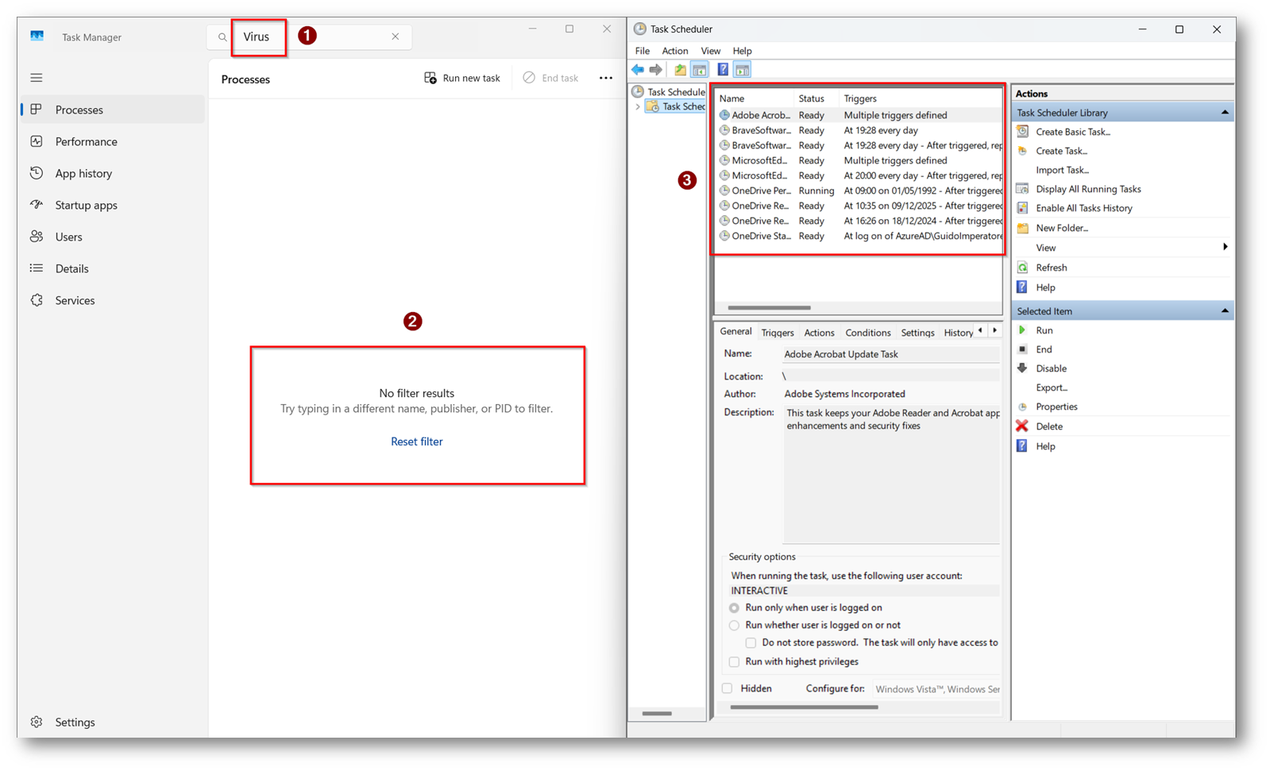Sort tasks by the Triggers column header
Screen dimensions: 1270x771
[921, 98]
